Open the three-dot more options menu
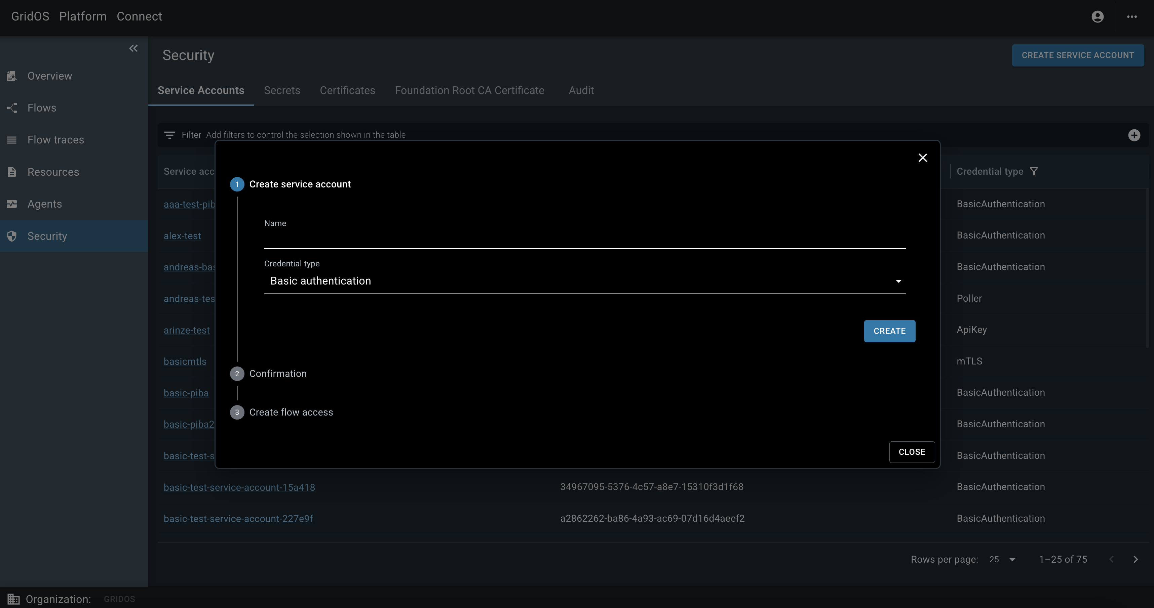 1131,16
